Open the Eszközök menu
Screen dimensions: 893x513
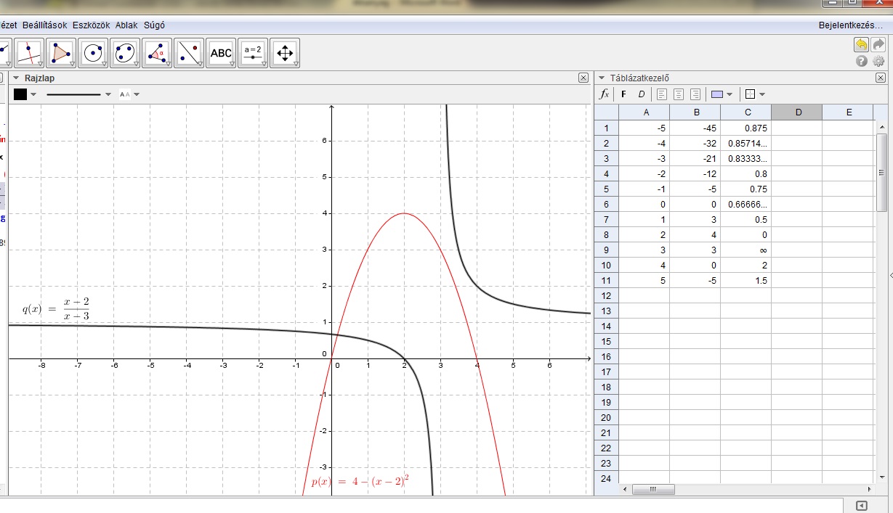[x=91, y=25]
